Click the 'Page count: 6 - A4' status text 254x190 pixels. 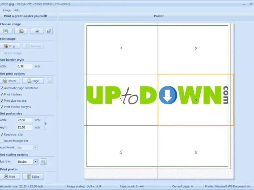131,186
